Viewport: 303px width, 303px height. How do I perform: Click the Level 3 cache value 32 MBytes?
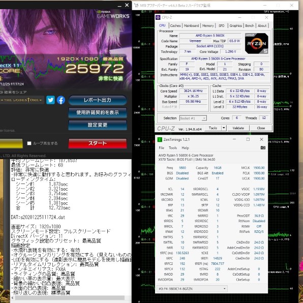(239, 107)
